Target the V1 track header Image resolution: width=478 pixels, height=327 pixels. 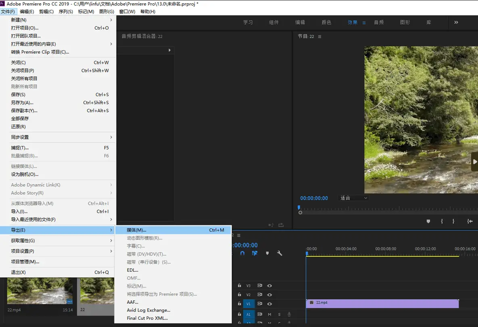[248, 304]
